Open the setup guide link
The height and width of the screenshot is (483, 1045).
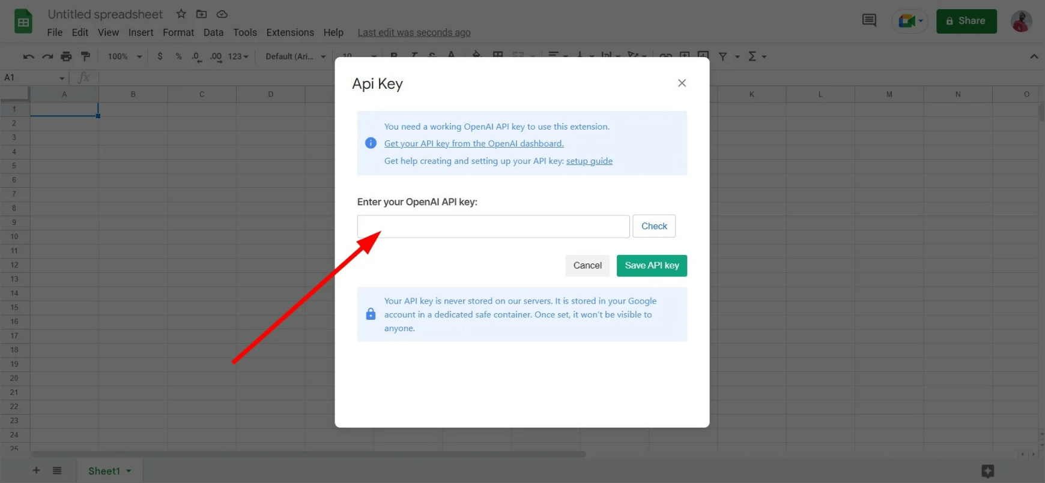point(589,161)
